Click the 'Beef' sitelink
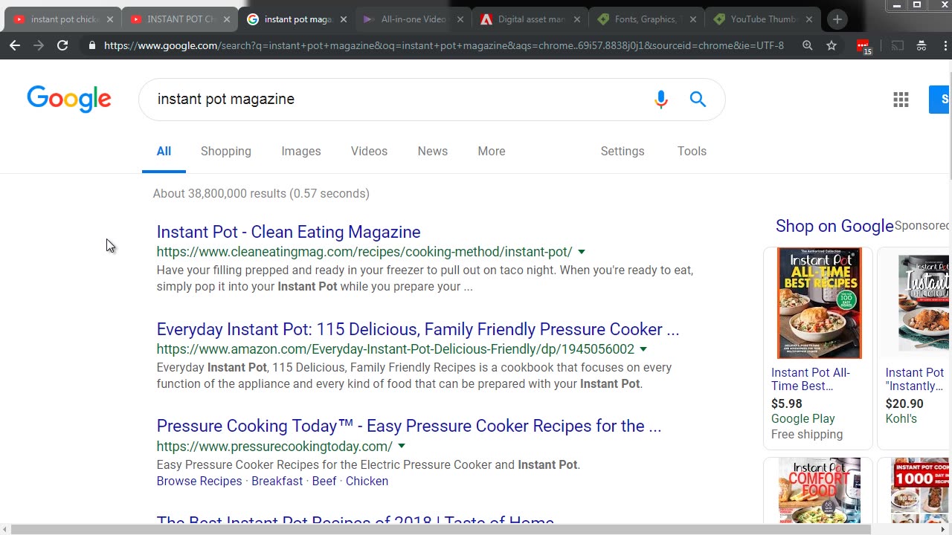Viewport: 952px width, 535px height. point(324,481)
